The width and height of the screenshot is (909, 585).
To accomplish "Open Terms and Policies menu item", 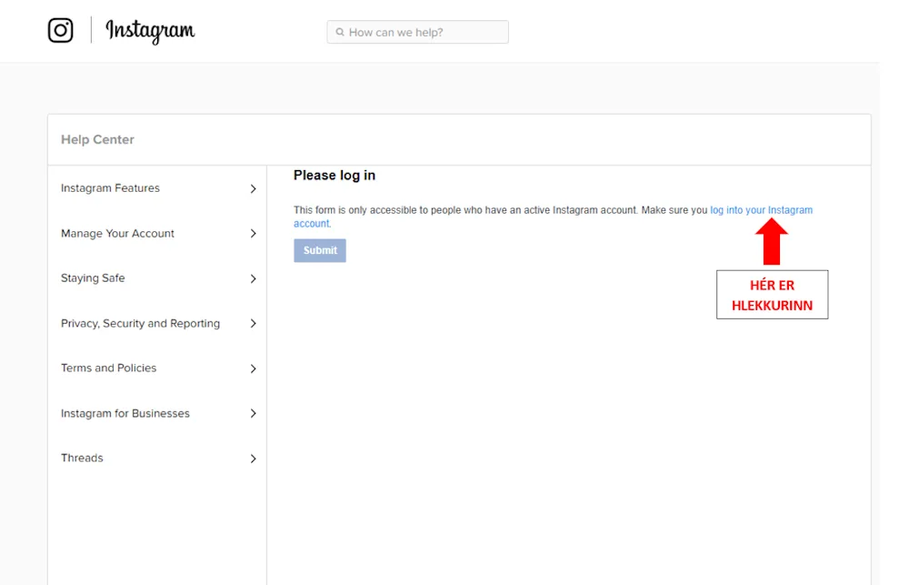I will [x=108, y=368].
